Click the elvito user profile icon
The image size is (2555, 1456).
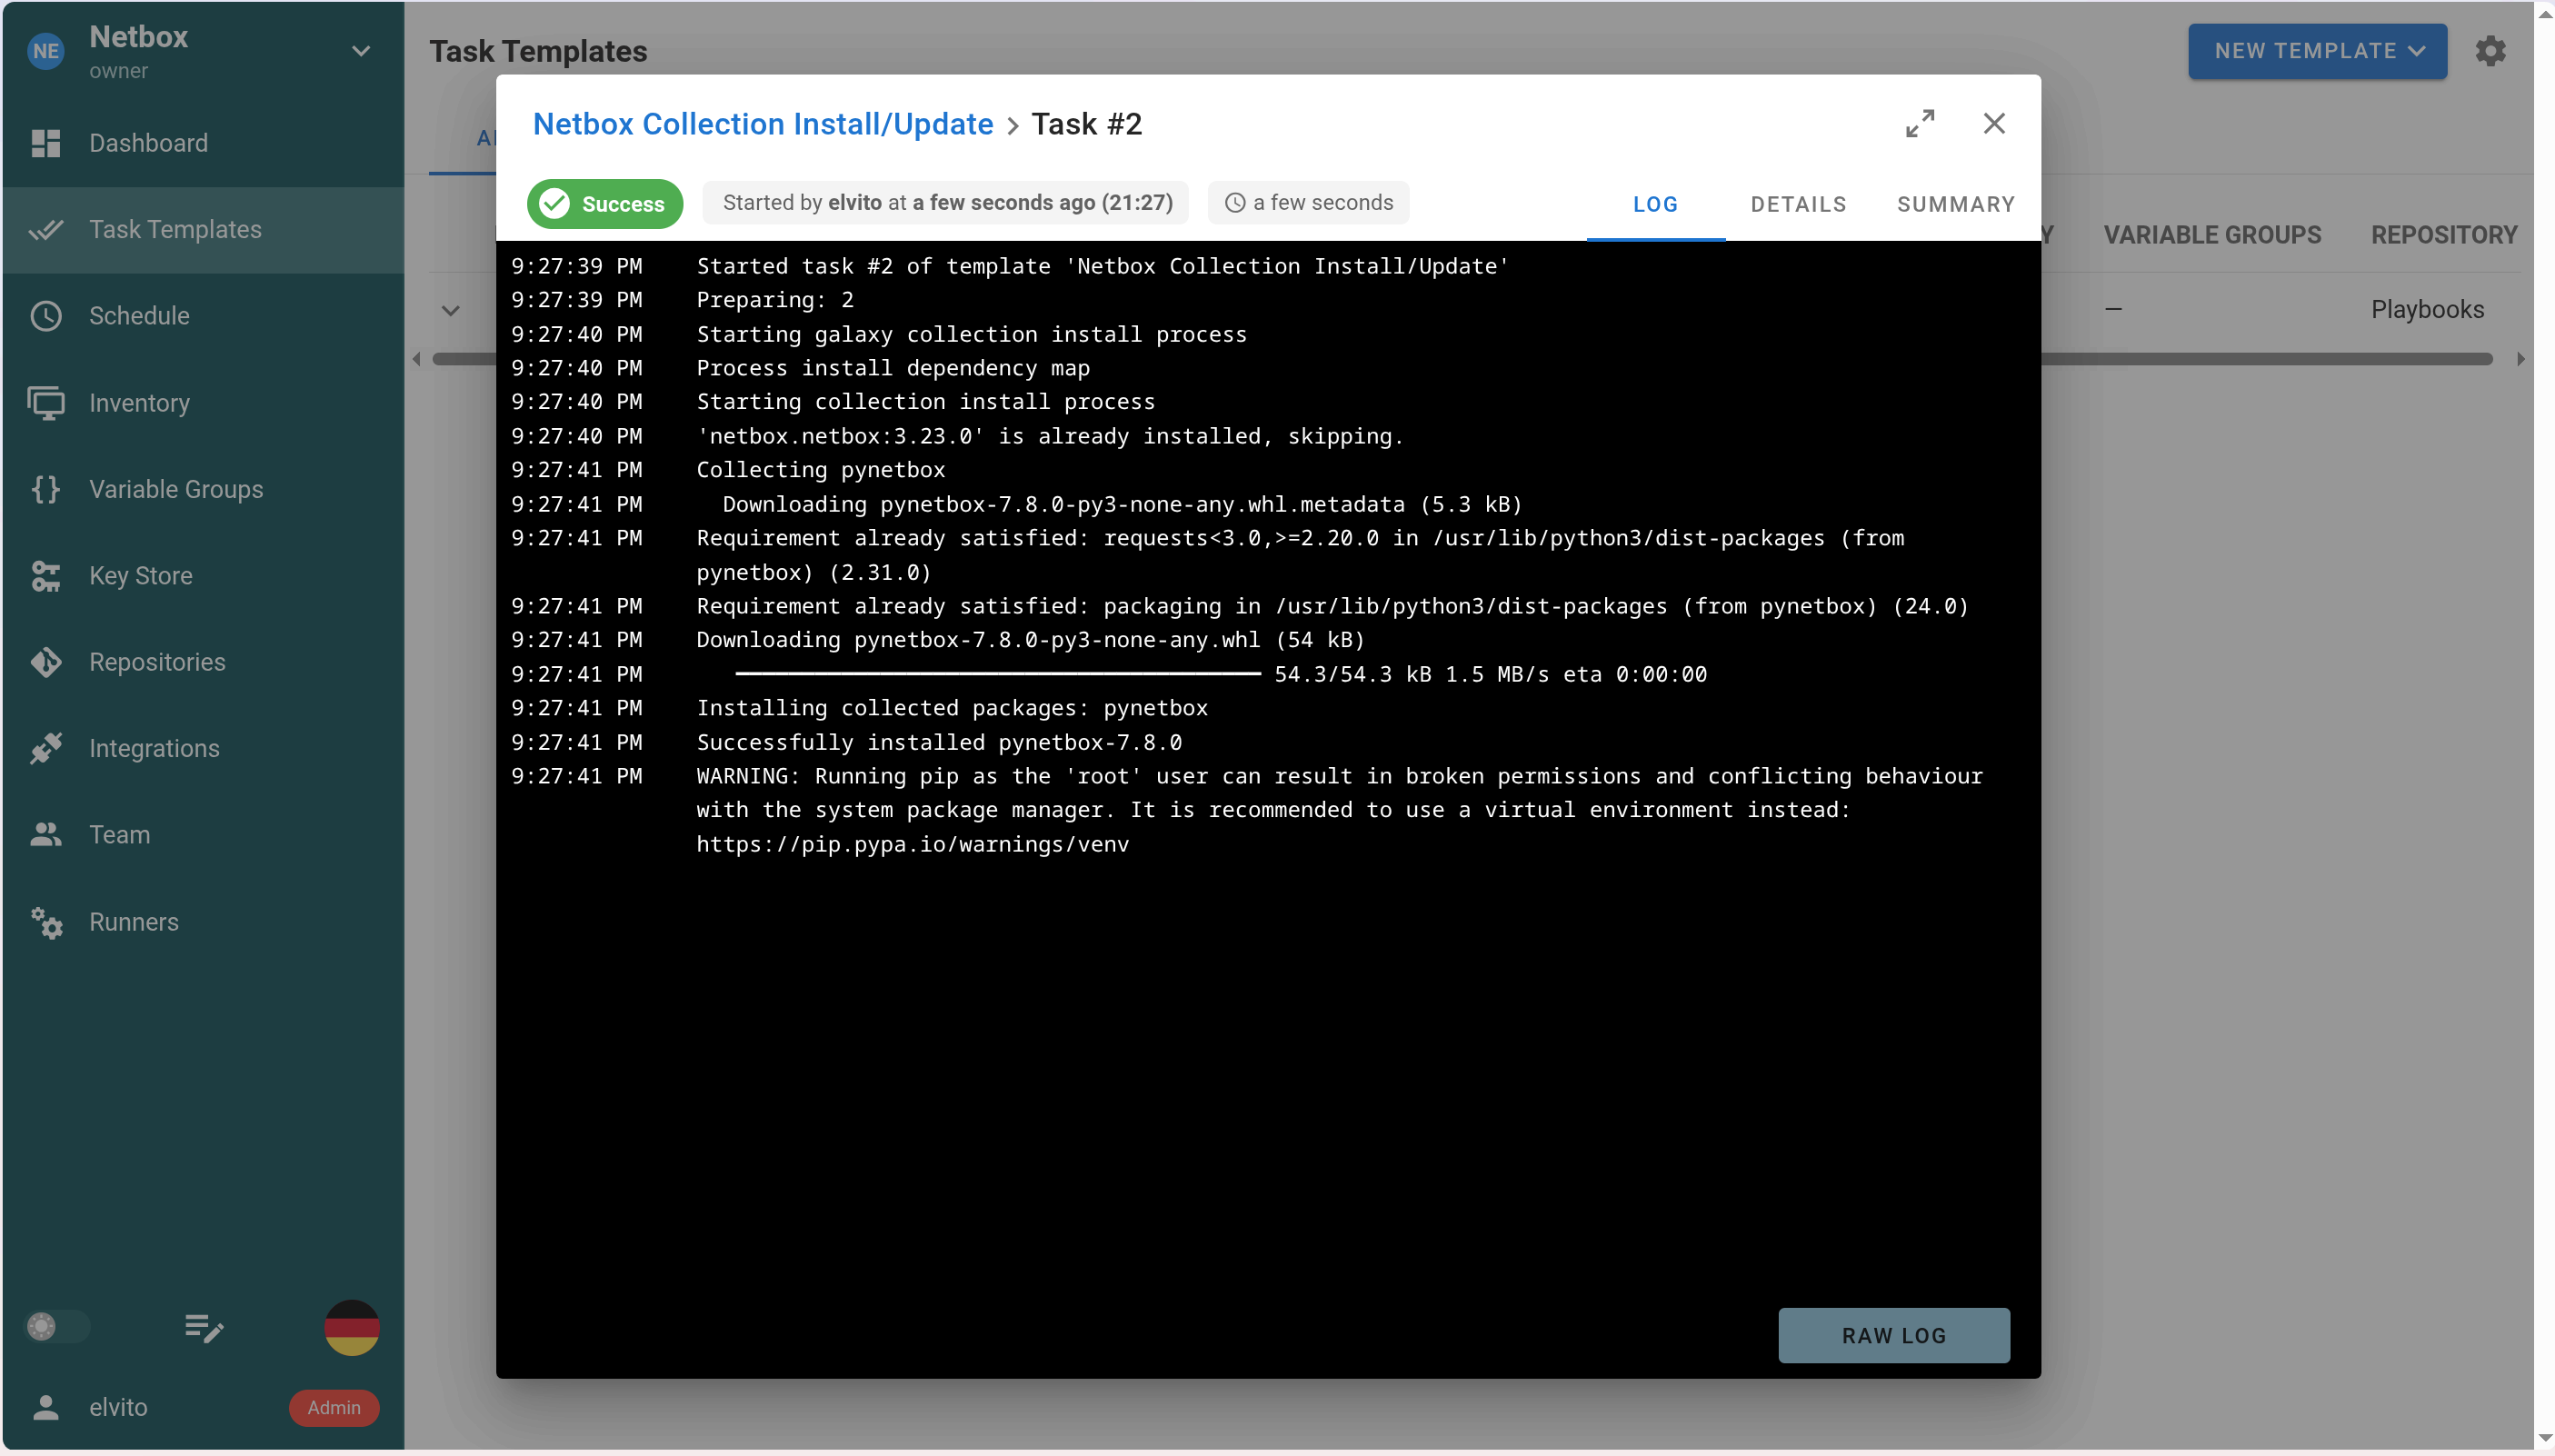point(46,1408)
